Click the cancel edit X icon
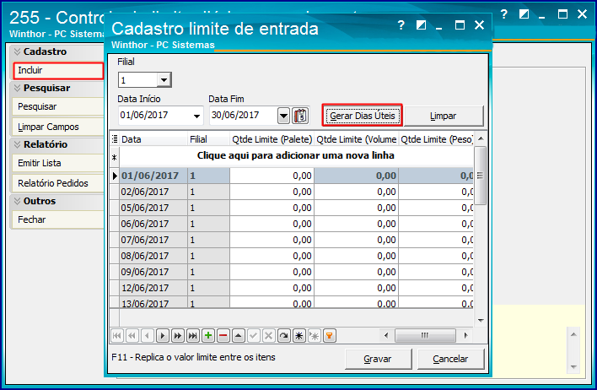This screenshot has height=390, width=597. (269, 336)
